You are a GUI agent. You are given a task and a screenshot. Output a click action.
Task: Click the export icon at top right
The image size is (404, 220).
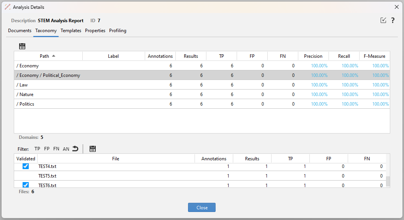click(383, 21)
